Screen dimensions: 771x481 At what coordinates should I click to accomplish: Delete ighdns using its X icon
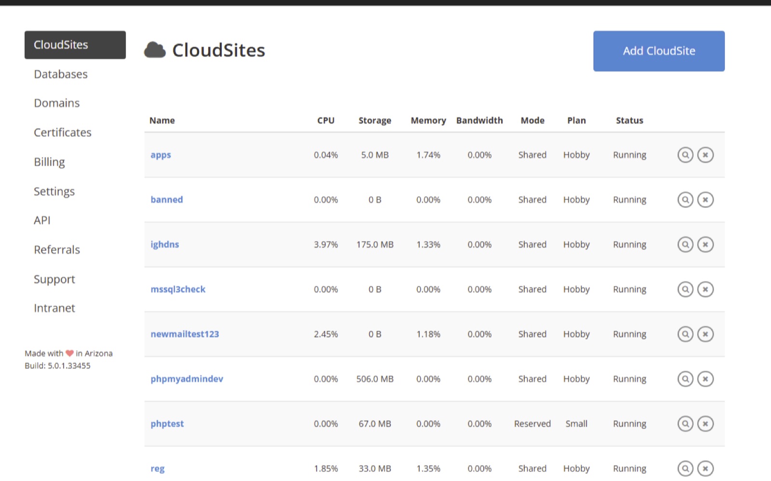(x=705, y=245)
